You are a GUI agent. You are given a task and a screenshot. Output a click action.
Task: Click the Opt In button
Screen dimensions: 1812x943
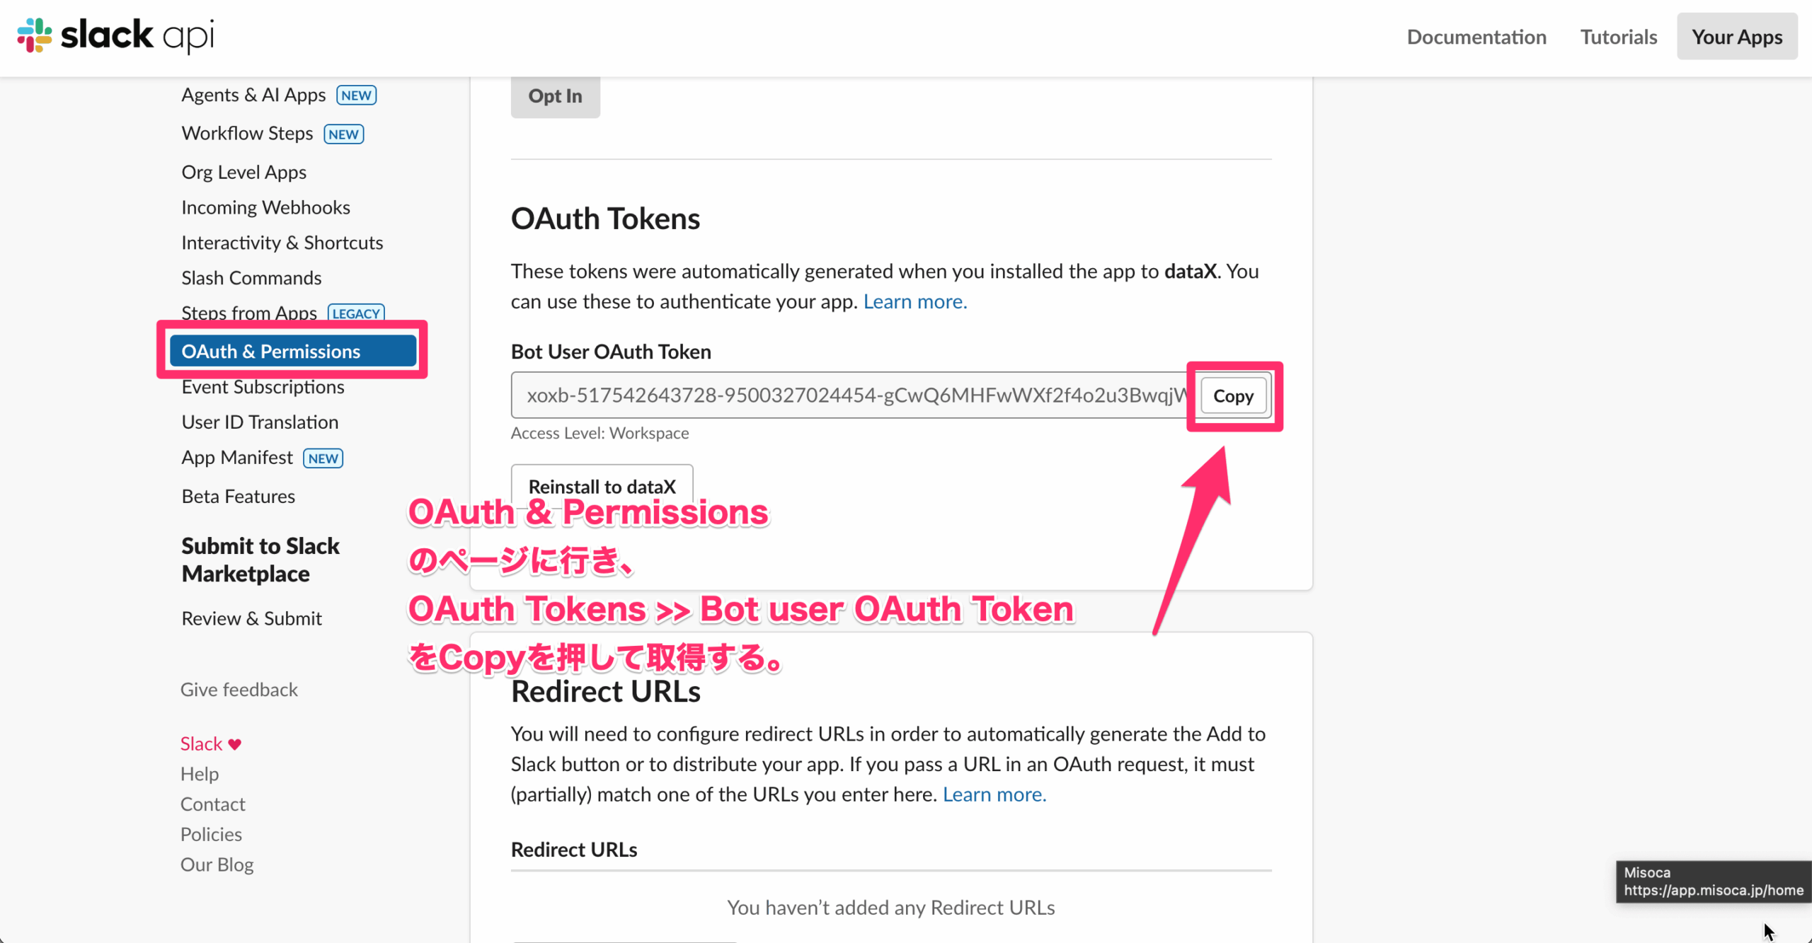point(555,96)
